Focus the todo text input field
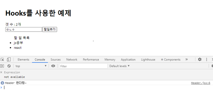Viewport: 213px width, 105px height. (24, 29)
